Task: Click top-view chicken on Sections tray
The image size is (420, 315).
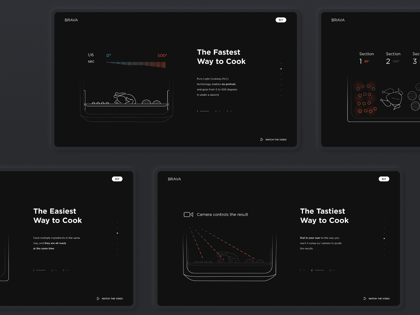Action: 392,99
